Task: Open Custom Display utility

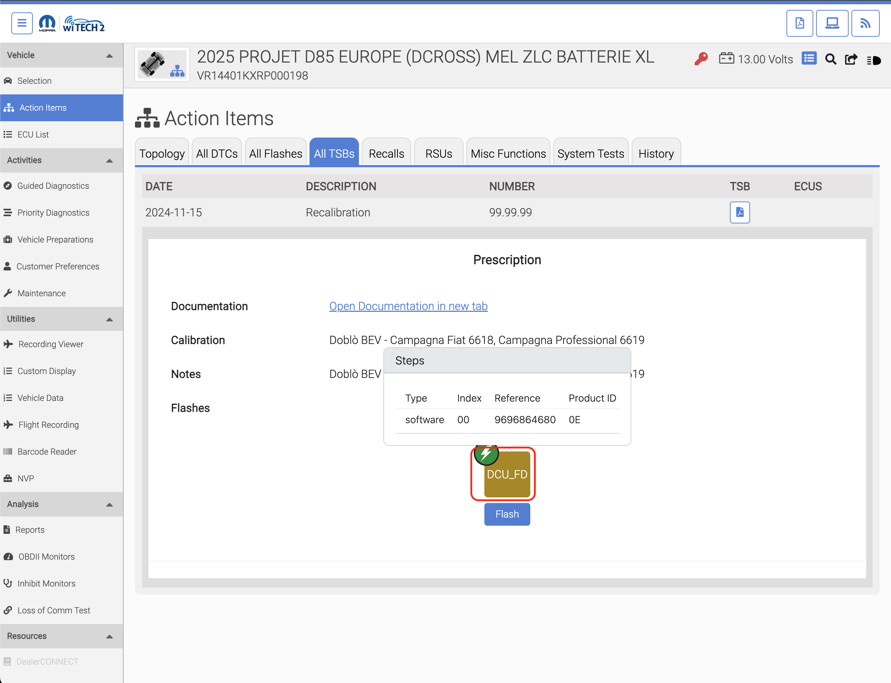Action: (61, 371)
